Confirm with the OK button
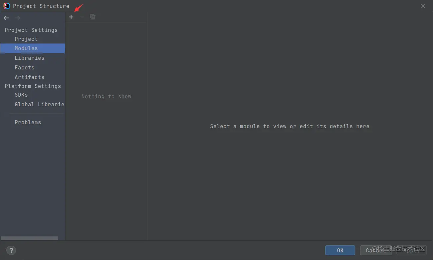 point(340,250)
